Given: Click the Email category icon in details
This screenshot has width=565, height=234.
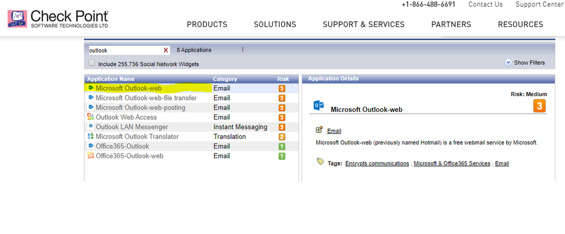Looking at the screenshot, I should coord(319,130).
